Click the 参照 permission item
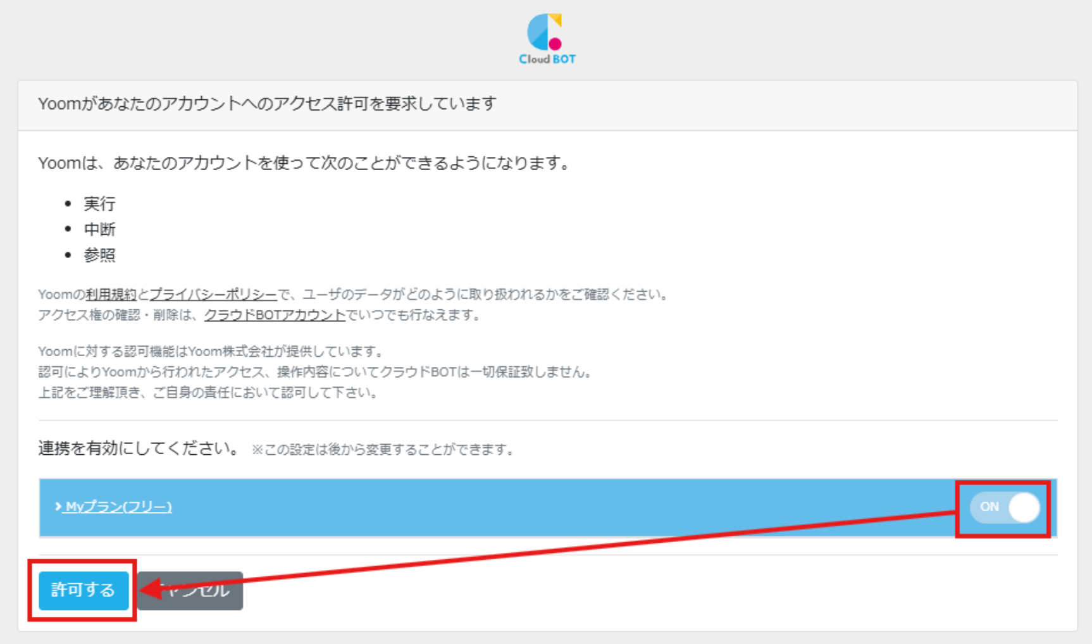The width and height of the screenshot is (1092, 644). 99,255
